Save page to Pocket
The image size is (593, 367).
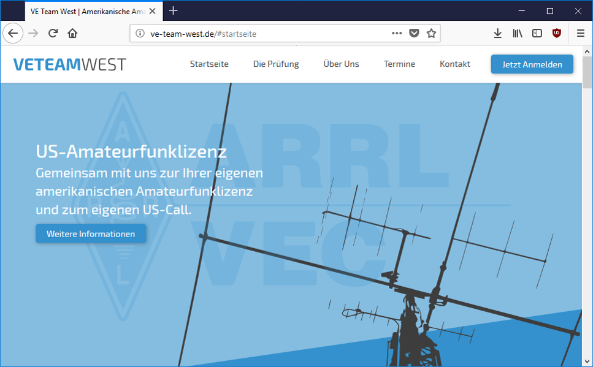[x=414, y=33]
